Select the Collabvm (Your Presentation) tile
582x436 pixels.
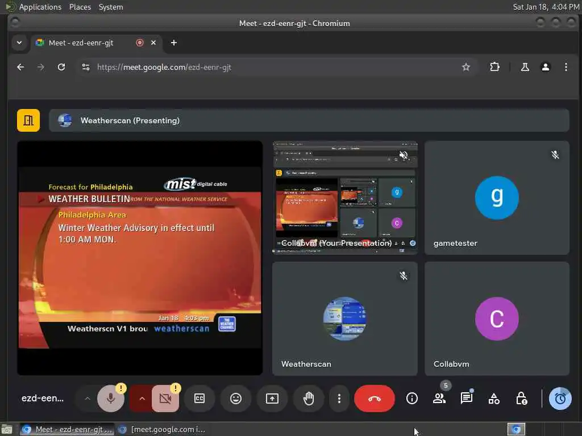(345, 198)
